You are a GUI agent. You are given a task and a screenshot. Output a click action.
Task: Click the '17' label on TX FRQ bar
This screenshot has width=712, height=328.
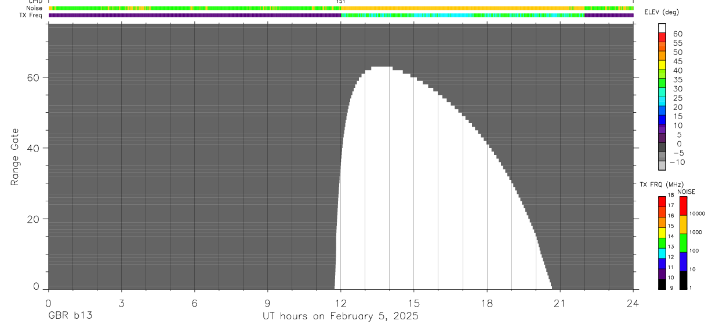671,205
